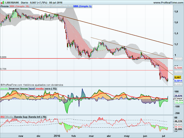
Task: Select the lmarron indicator label
Action: pyautogui.click(x=14, y=89)
